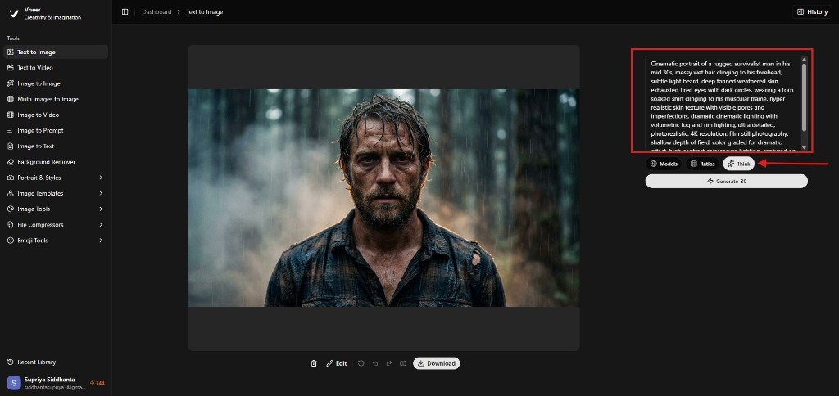Select Text to Video in sidebar
Viewport: 839px width, 396px height.
pos(34,68)
